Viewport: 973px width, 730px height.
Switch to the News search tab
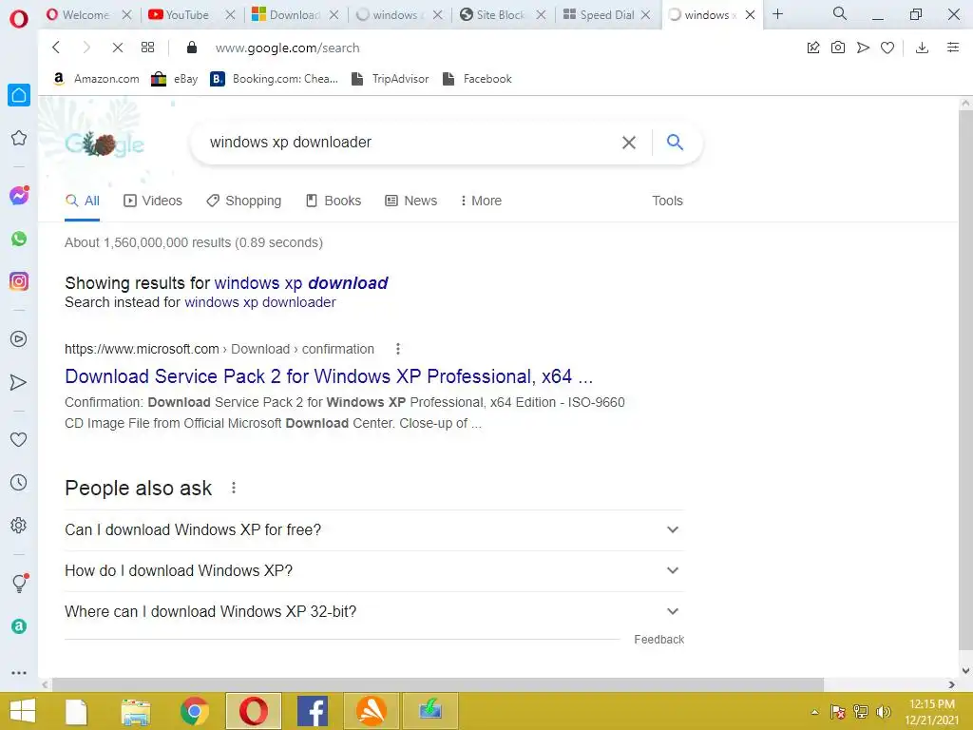click(411, 201)
